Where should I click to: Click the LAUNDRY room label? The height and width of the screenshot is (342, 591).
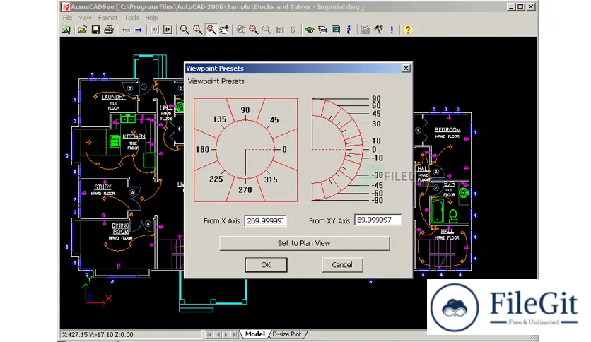(x=113, y=98)
